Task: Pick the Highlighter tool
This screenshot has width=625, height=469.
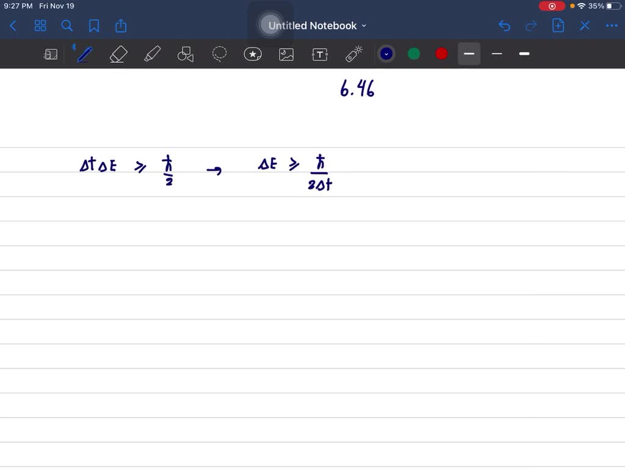Action: (152, 54)
